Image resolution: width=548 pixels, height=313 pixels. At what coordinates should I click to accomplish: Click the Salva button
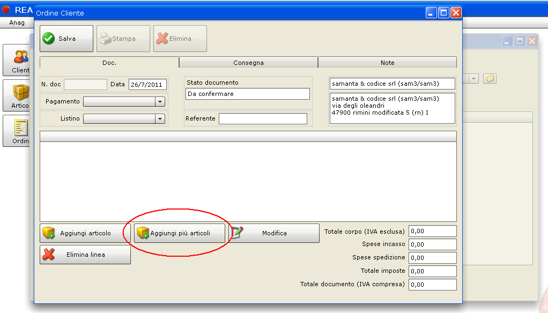coord(66,39)
